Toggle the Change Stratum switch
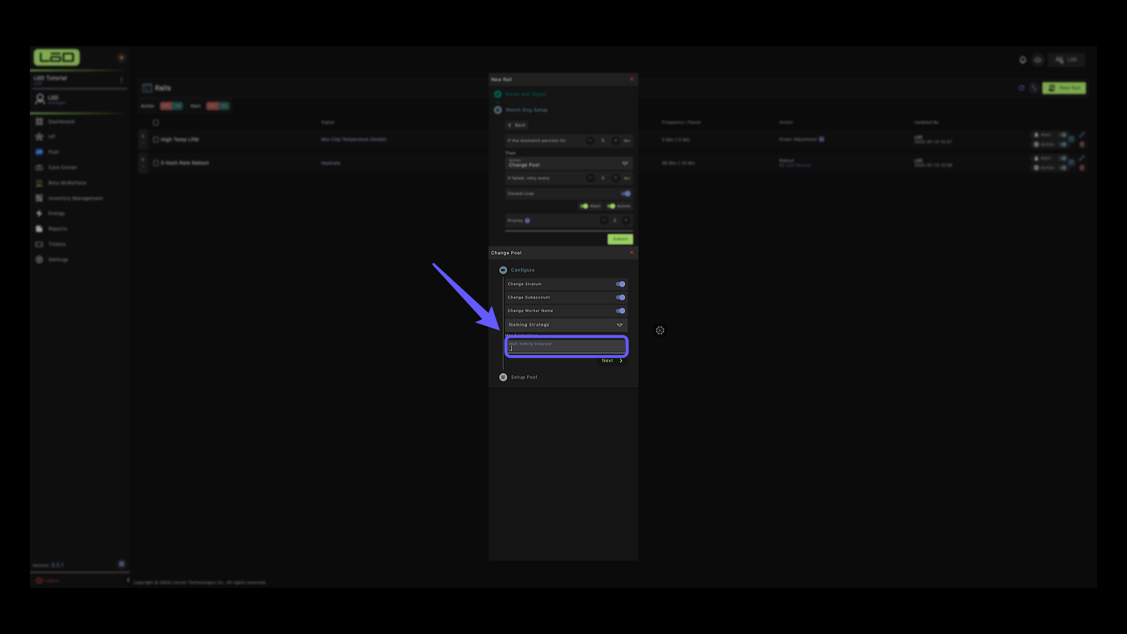The height and width of the screenshot is (634, 1127). click(620, 284)
